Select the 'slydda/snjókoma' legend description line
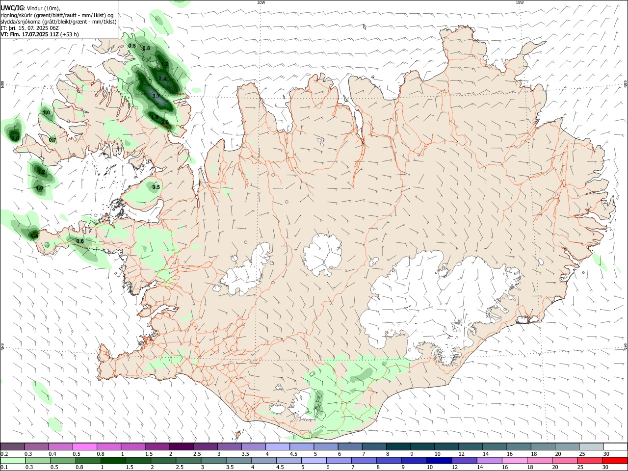Viewport: 628px width, 471px height. 58,22
